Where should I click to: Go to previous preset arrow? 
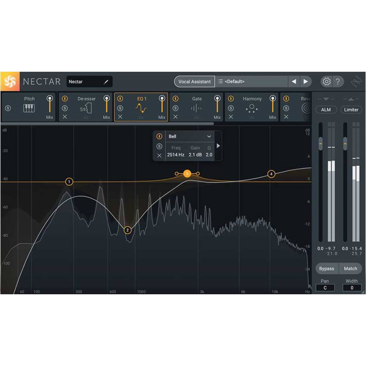[x=294, y=82]
